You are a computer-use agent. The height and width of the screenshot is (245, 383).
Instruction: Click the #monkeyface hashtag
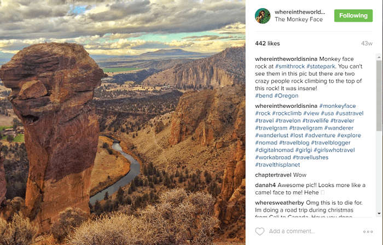coord(338,106)
